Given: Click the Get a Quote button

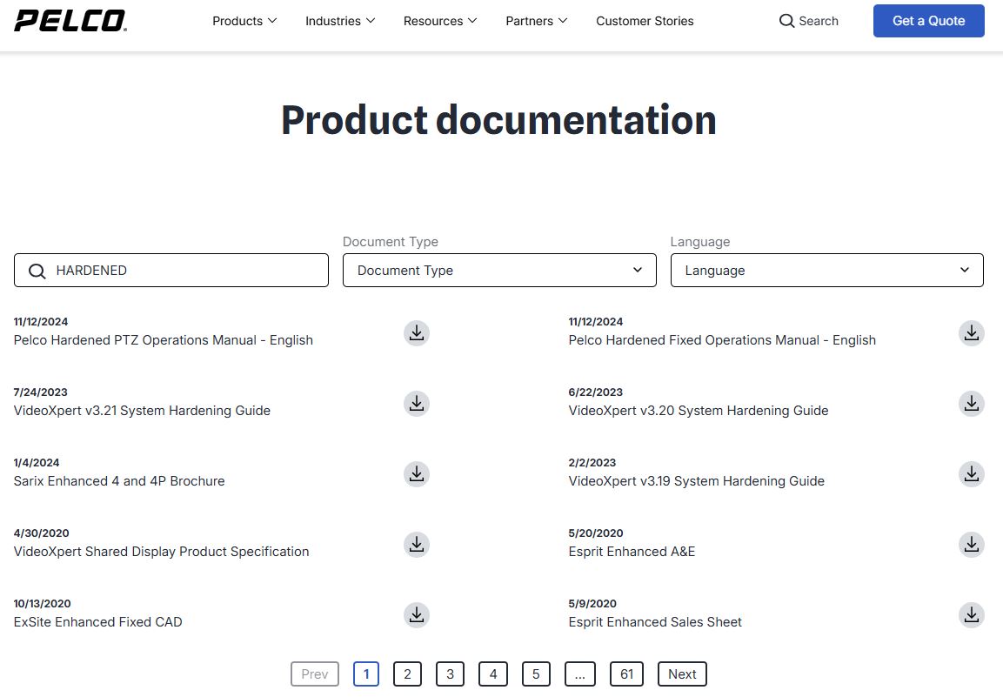Looking at the screenshot, I should 928,20.
